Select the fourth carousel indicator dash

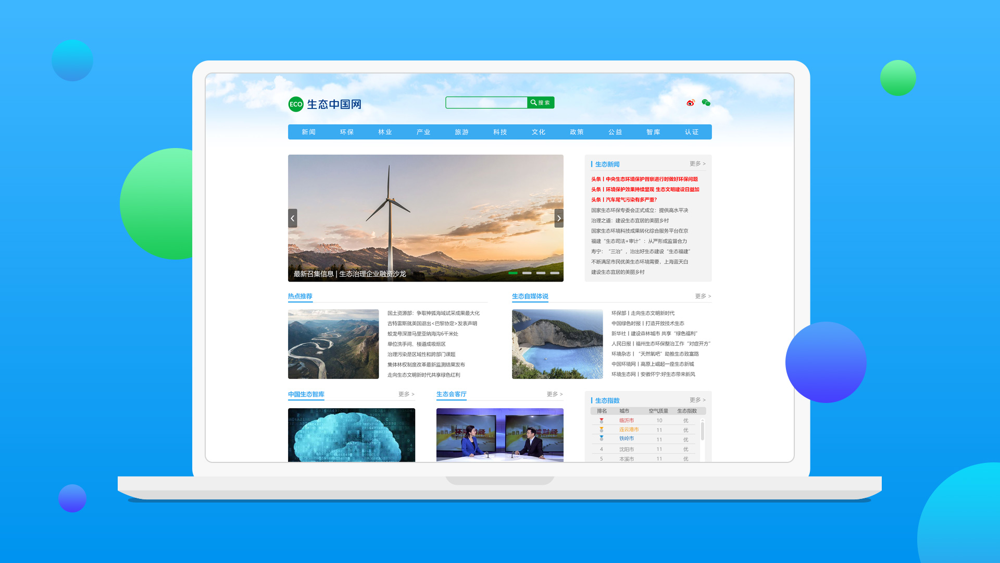click(x=555, y=273)
